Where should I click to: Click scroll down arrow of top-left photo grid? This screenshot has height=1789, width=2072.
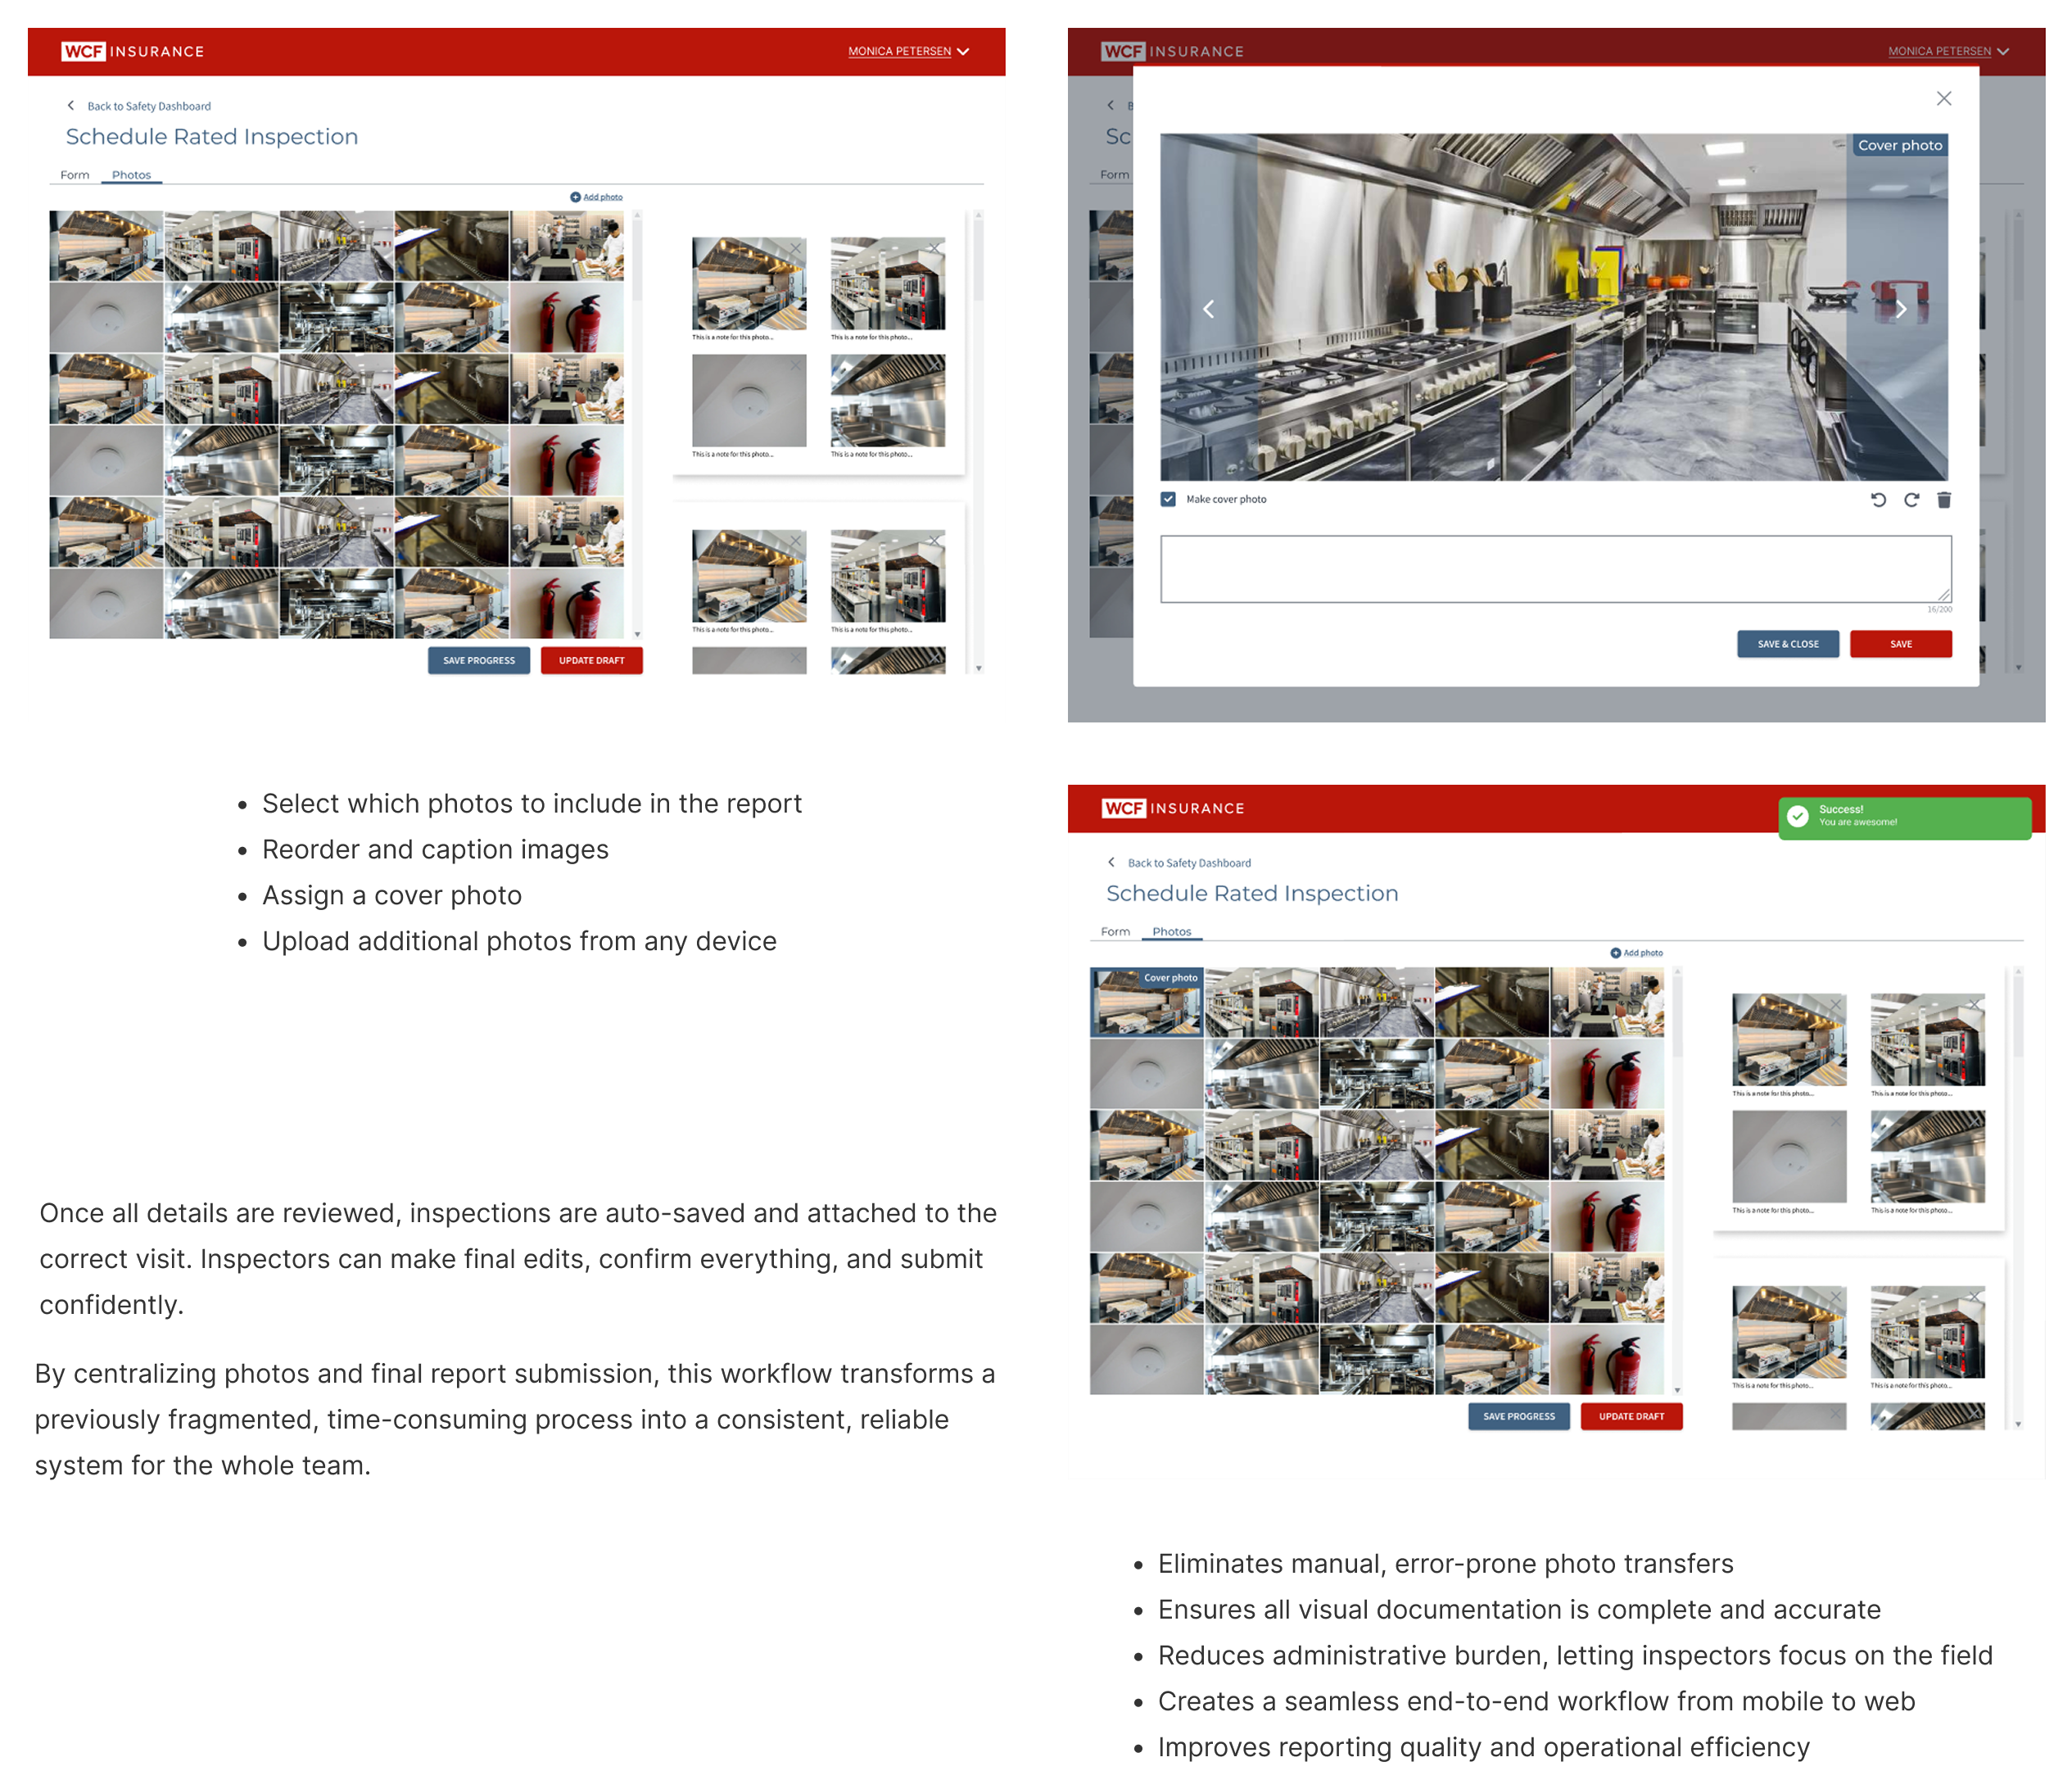tap(637, 634)
